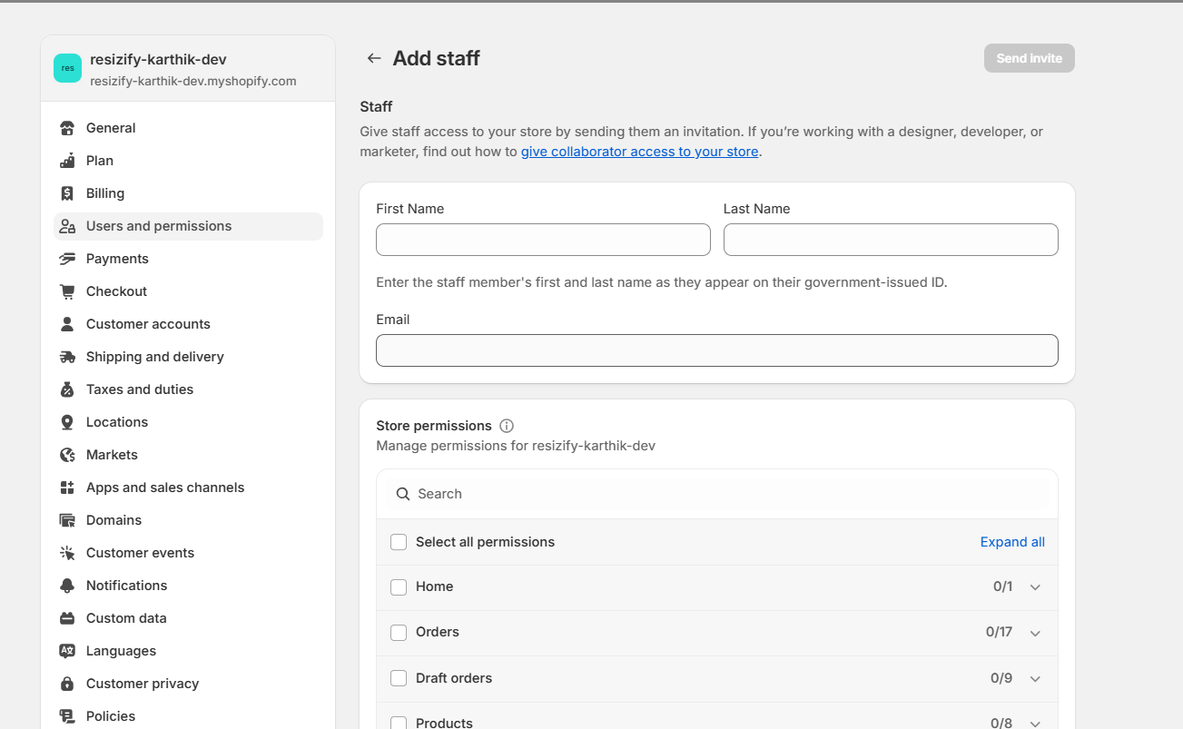Enable the Home permission checkbox
The width and height of the screenshot is (1183, 729).
(x=399, y=586)
